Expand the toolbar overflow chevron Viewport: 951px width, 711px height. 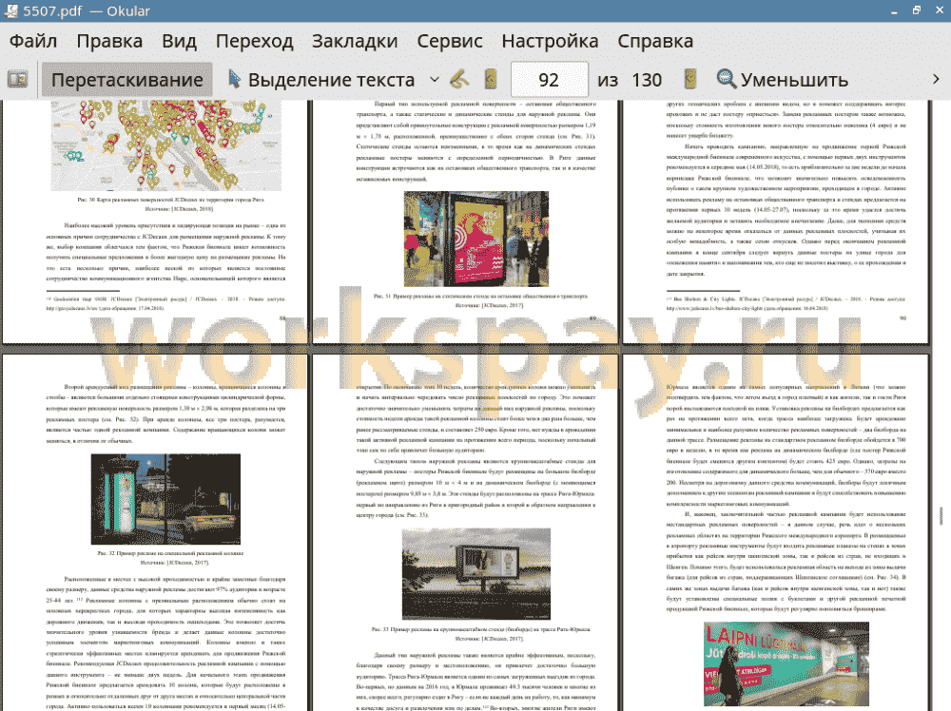[936, 80]
